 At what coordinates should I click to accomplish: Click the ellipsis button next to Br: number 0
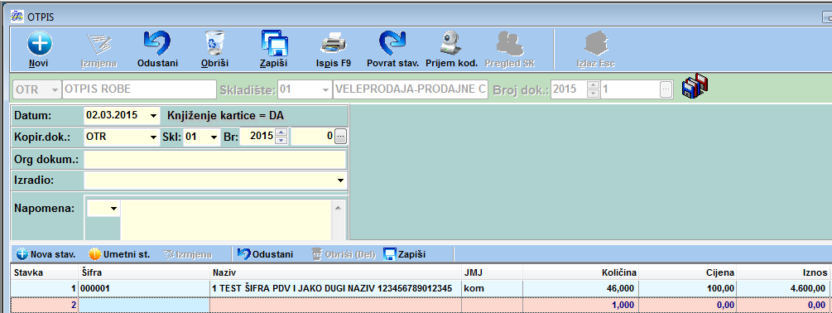coord(340,137)
